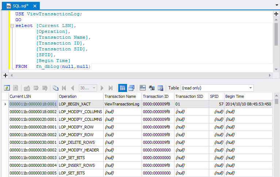This screenshot has width=280, height=177.
Task: Click the apply changes icon
Action: click(36, 88)
